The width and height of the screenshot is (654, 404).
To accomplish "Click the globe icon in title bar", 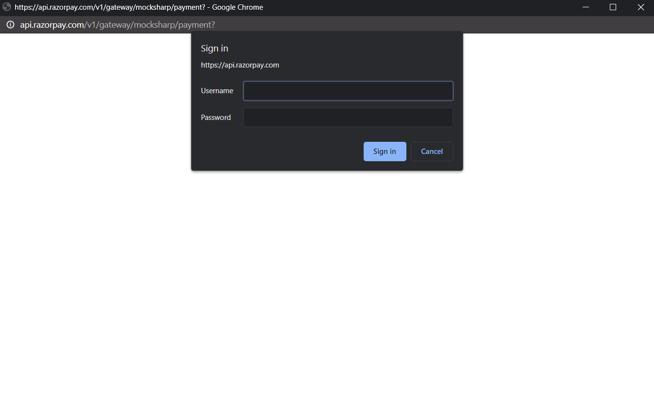I will click(x=7, y=7).
